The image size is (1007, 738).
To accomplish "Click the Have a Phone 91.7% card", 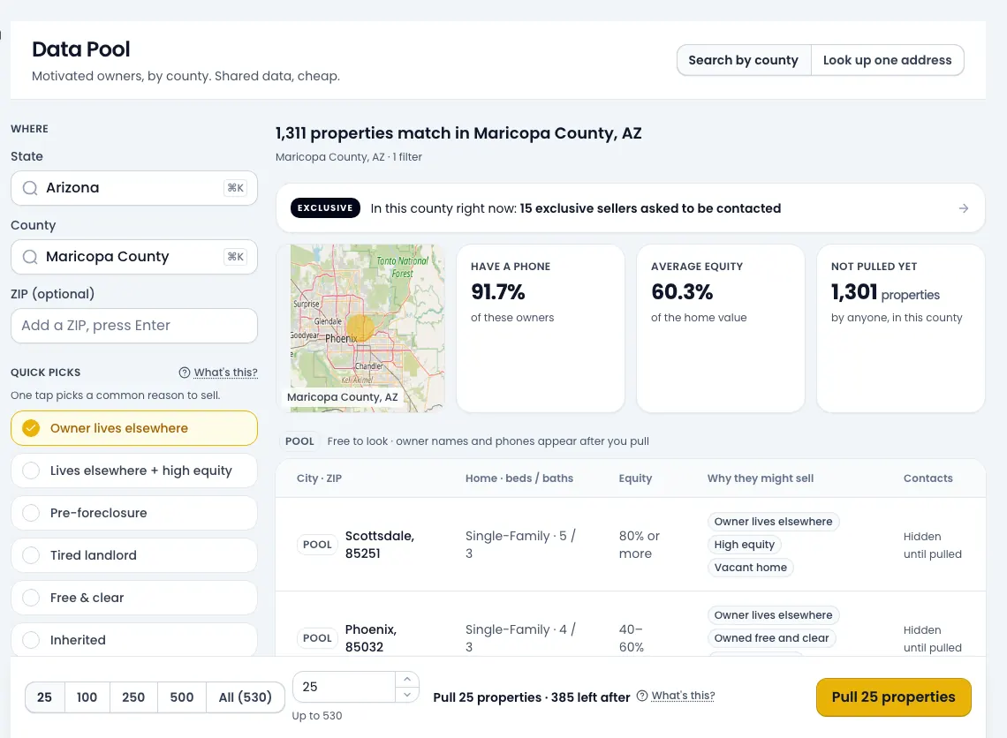I will pyautogui.click(x=540, y=328).
